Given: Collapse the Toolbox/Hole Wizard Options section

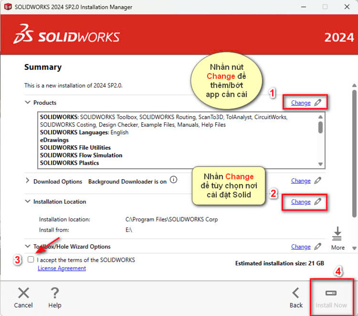Looking at the screenshot, I should click(28, 246).
